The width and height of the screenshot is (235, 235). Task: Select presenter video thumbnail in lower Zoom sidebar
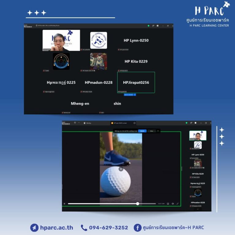[198, 136]
